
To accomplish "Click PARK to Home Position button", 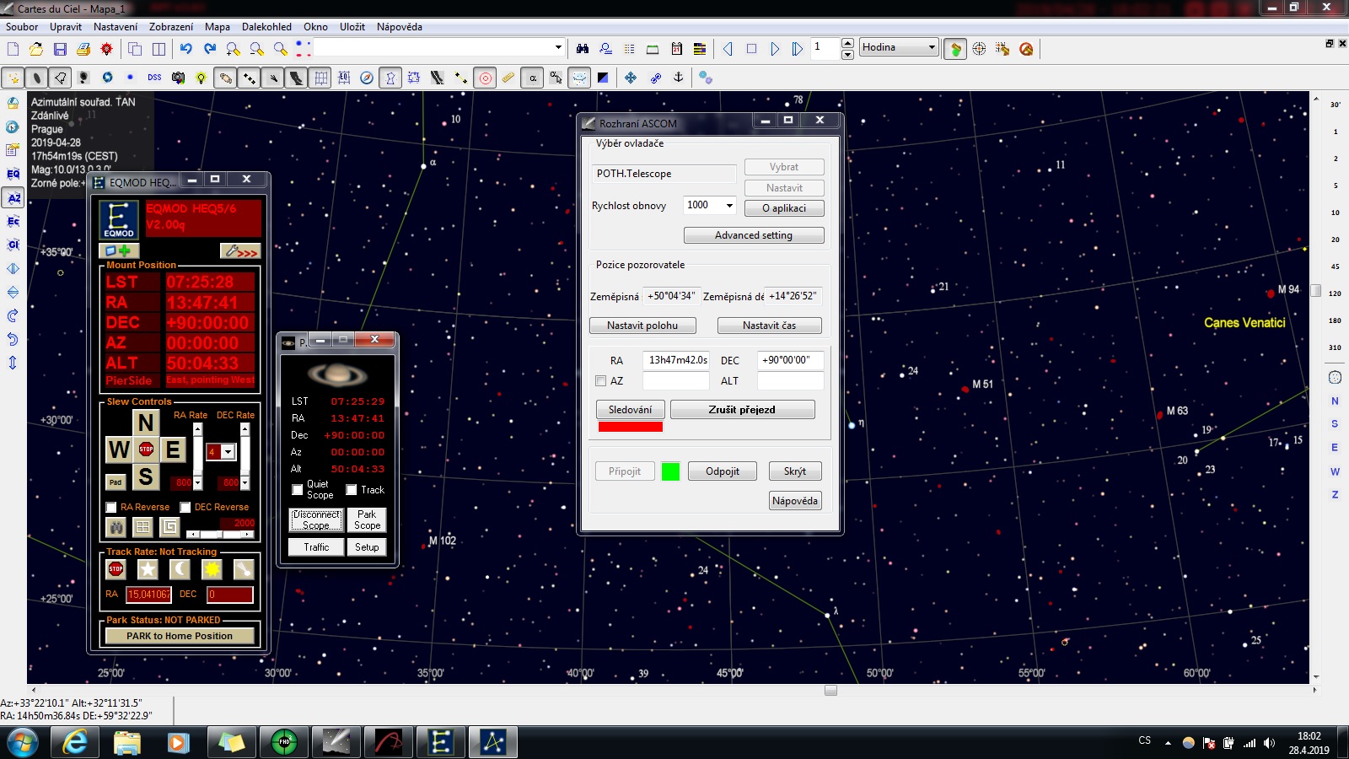I will tap(180, 636).
